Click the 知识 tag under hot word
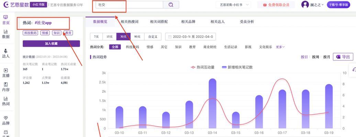This screenshot has width=356, height=137. (x=57, y=33)
